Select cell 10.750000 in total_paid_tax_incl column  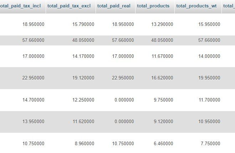(x=33, y=144)
